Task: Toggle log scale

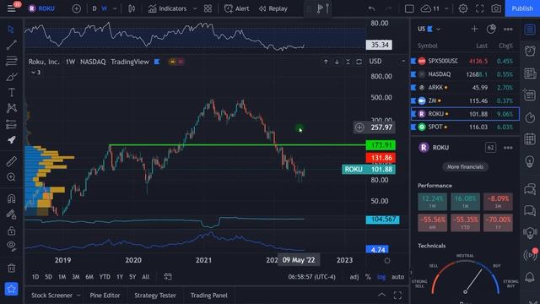Action: [x=381, y=277]
